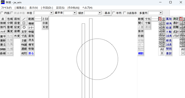Select circled layer ⑤ button
185x98 pixels.
(x=160, y=38)
